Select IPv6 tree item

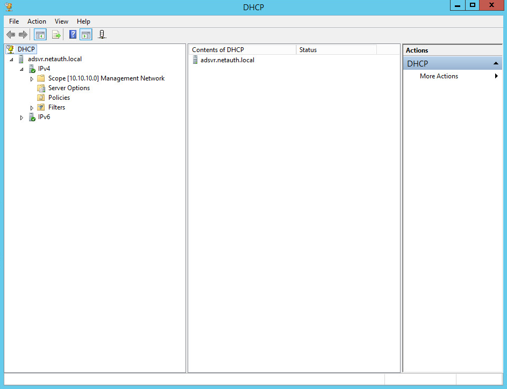coord(44,117)
